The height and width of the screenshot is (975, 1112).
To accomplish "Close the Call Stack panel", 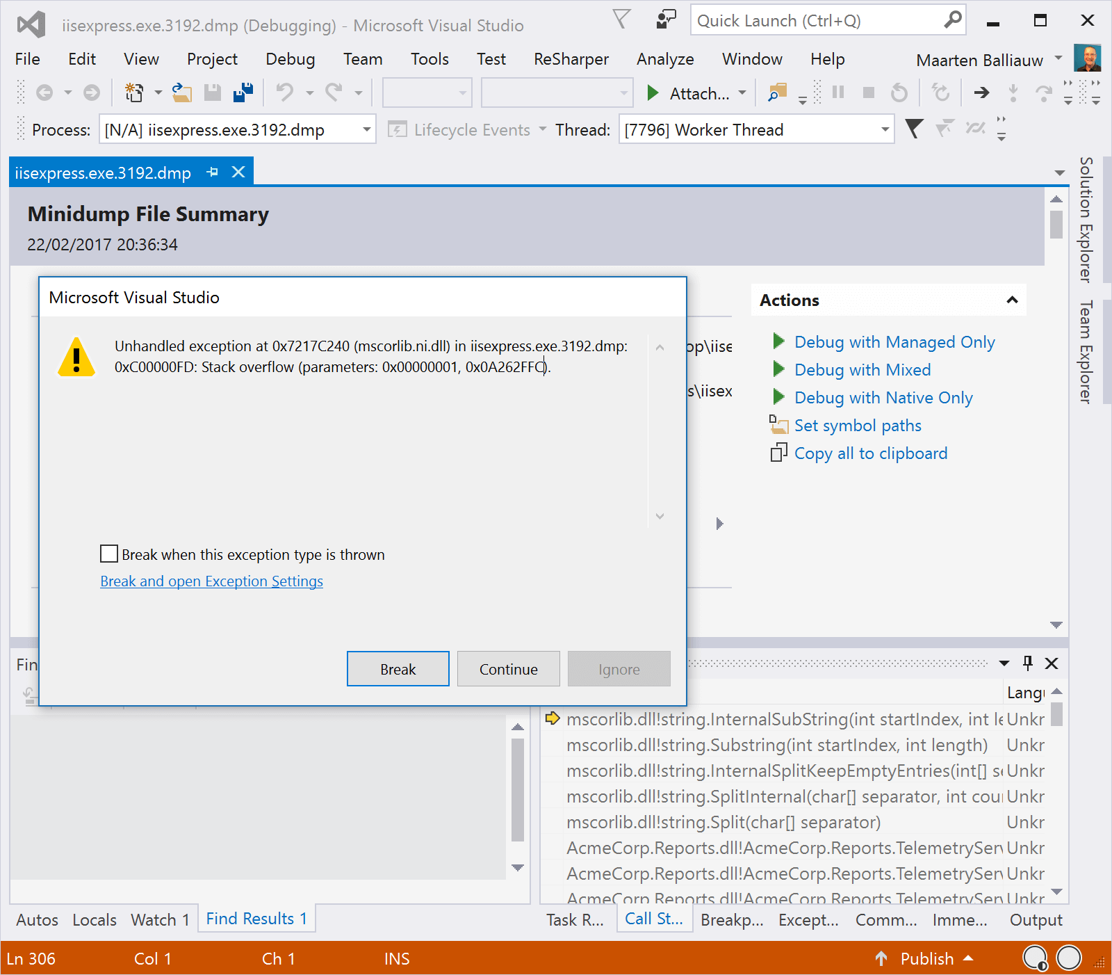I will pos(1052,663).
